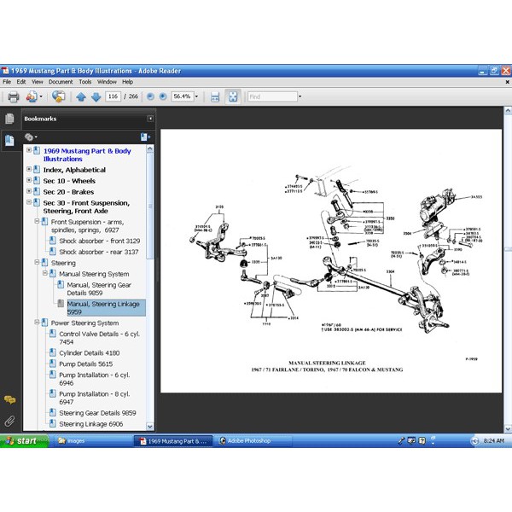This screenshot has height=512, width=512.
Task: Select Shock absorber - rear 3137 bookmark
Action: coord(99,252)
